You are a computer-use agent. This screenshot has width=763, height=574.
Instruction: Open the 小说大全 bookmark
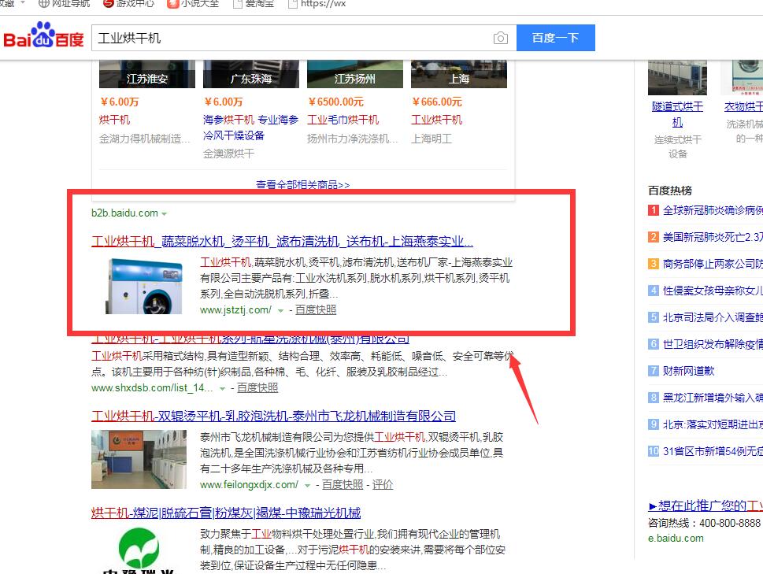194,3
